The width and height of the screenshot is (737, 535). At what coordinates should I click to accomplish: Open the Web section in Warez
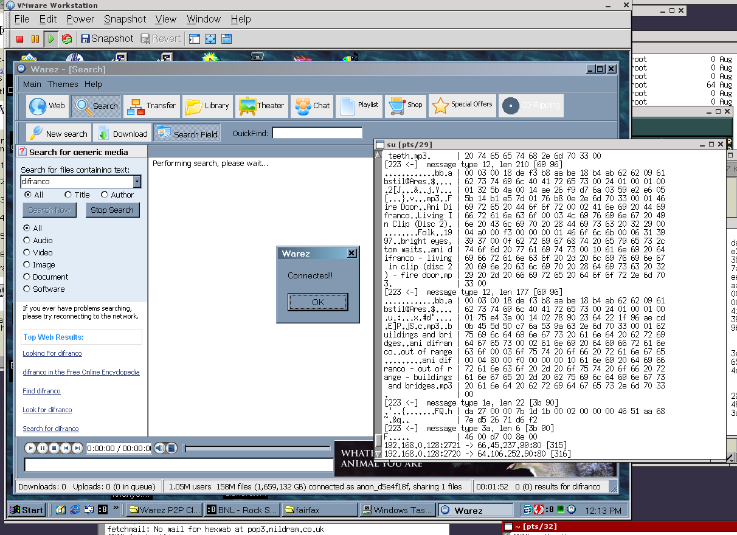(47, 106)
